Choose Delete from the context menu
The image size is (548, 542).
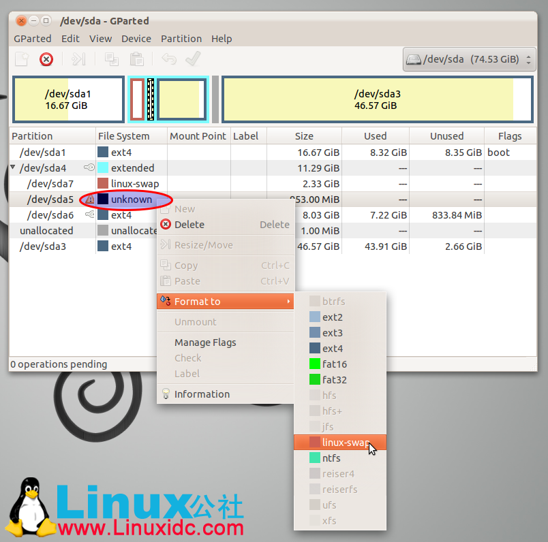coord(189,225)
